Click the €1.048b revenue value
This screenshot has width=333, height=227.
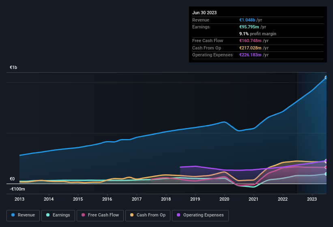(247, 20)
